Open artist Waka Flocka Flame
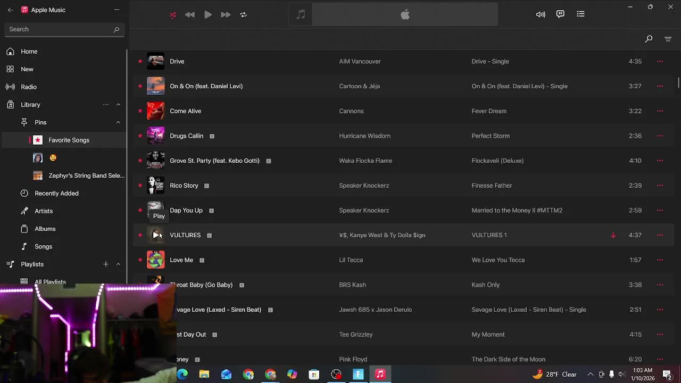Viewport: 681px width, 383px height. (x=366, y=161)
